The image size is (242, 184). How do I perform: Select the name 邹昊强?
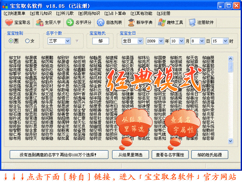click(128, 58)
